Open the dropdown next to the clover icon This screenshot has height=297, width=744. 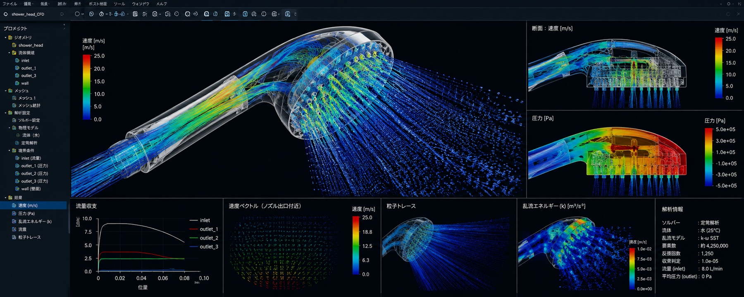coord(279,14)
